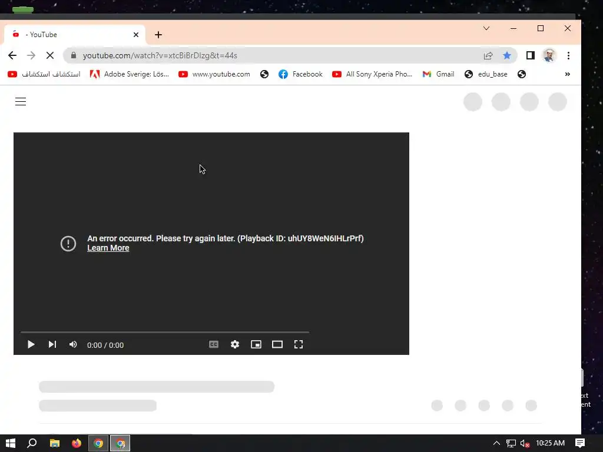
Task: Share this page from the address bar
Action: 488,56
